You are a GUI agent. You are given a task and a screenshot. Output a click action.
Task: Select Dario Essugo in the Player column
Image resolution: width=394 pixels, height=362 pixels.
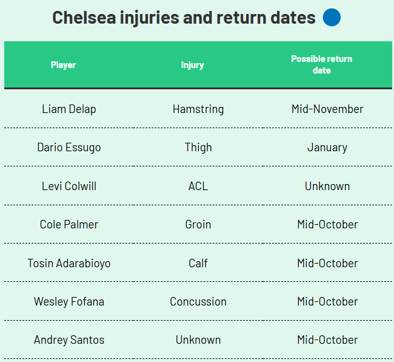point(69,148)
